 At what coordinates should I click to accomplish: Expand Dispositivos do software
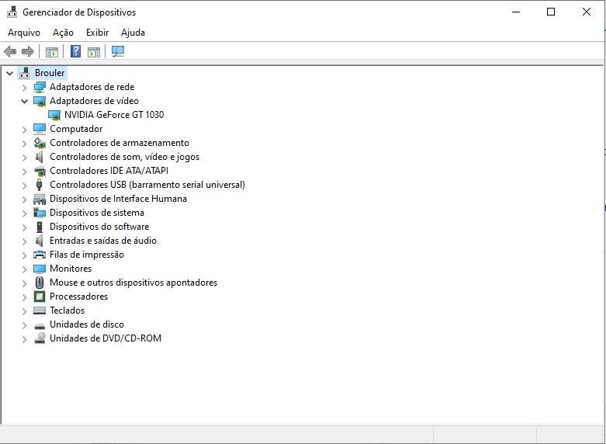[x=24, y=227]
